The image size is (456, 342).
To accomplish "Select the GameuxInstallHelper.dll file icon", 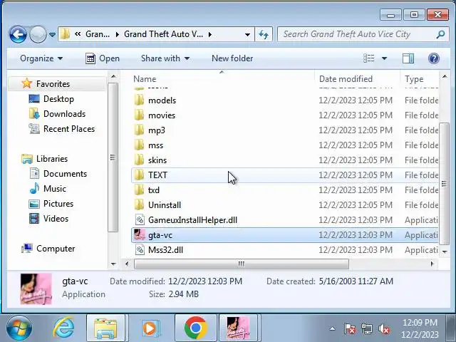I will point(140,220).
